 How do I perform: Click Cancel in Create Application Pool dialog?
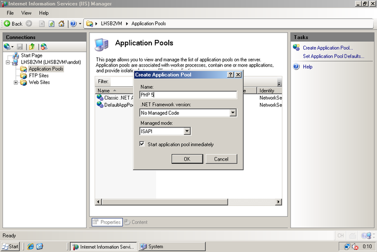coord(221,159)
